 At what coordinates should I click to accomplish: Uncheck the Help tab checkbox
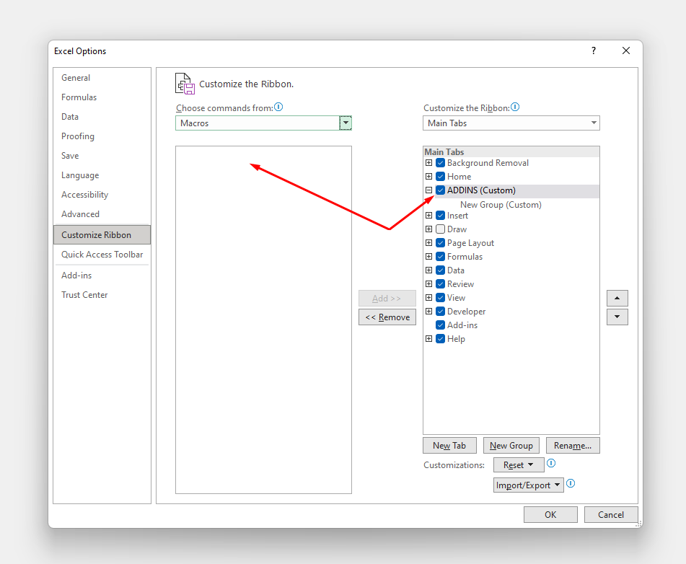tap(441, 339)
